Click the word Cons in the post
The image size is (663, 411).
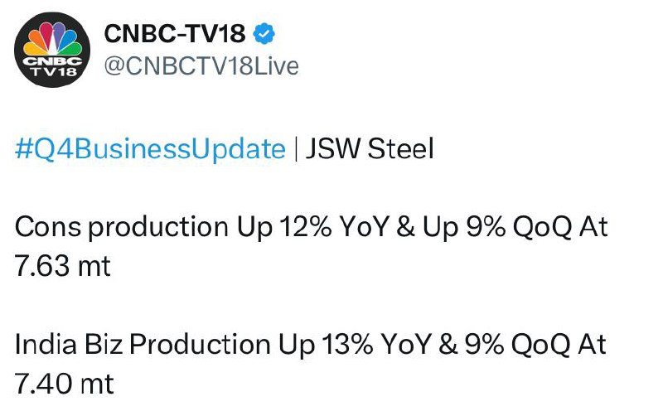pos(48,227)
